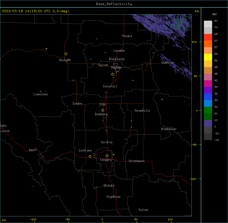The width and height of the screenshot is (228, 223).
Task: Click the yellow V marker northeast of Calgary
Action: [113, 155]
